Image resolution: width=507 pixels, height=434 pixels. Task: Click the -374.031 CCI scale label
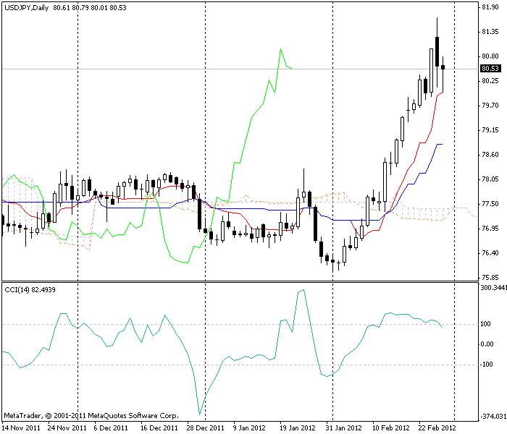coord(492,416)
